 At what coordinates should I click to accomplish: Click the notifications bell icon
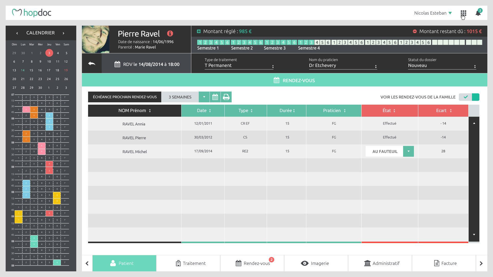[x=478, y=13]
